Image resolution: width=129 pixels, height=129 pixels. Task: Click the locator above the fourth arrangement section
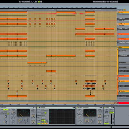point(88,10)
